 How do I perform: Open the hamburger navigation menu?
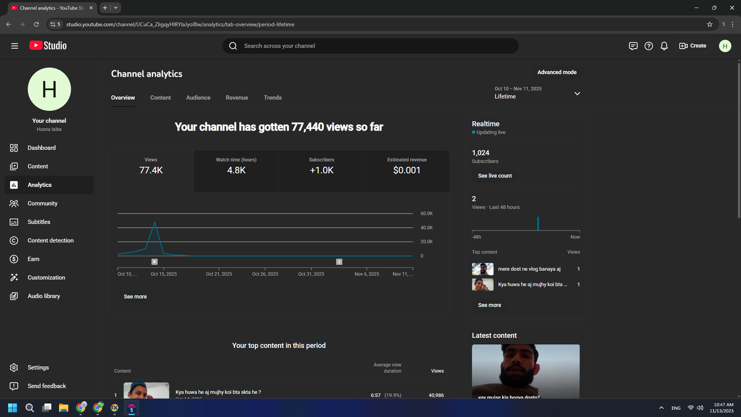pyautogui.click(x=14, y=46)
